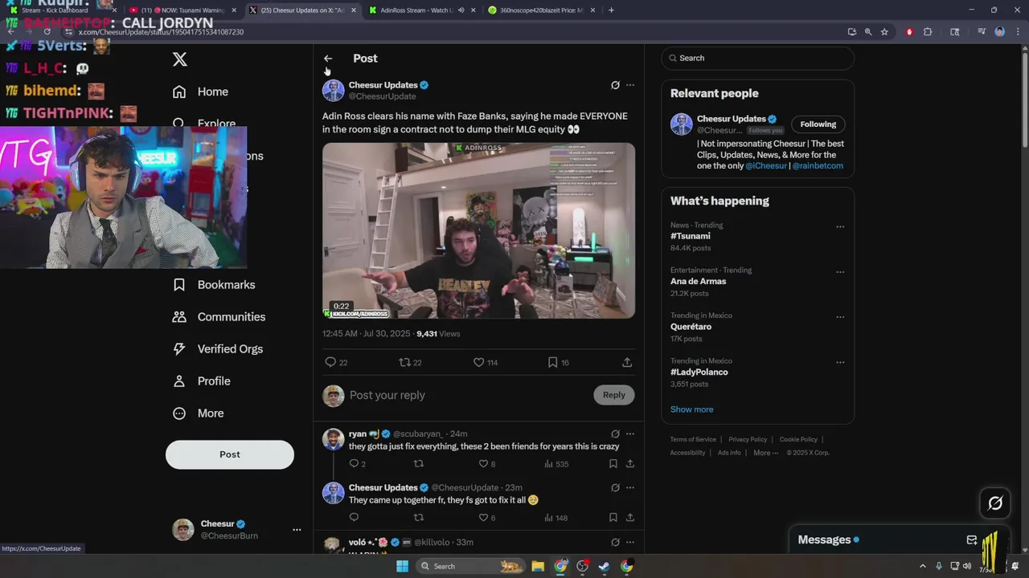Like the main post with 114 likes
Viewport: 1029px width, 578px height.
coord(486,363)
